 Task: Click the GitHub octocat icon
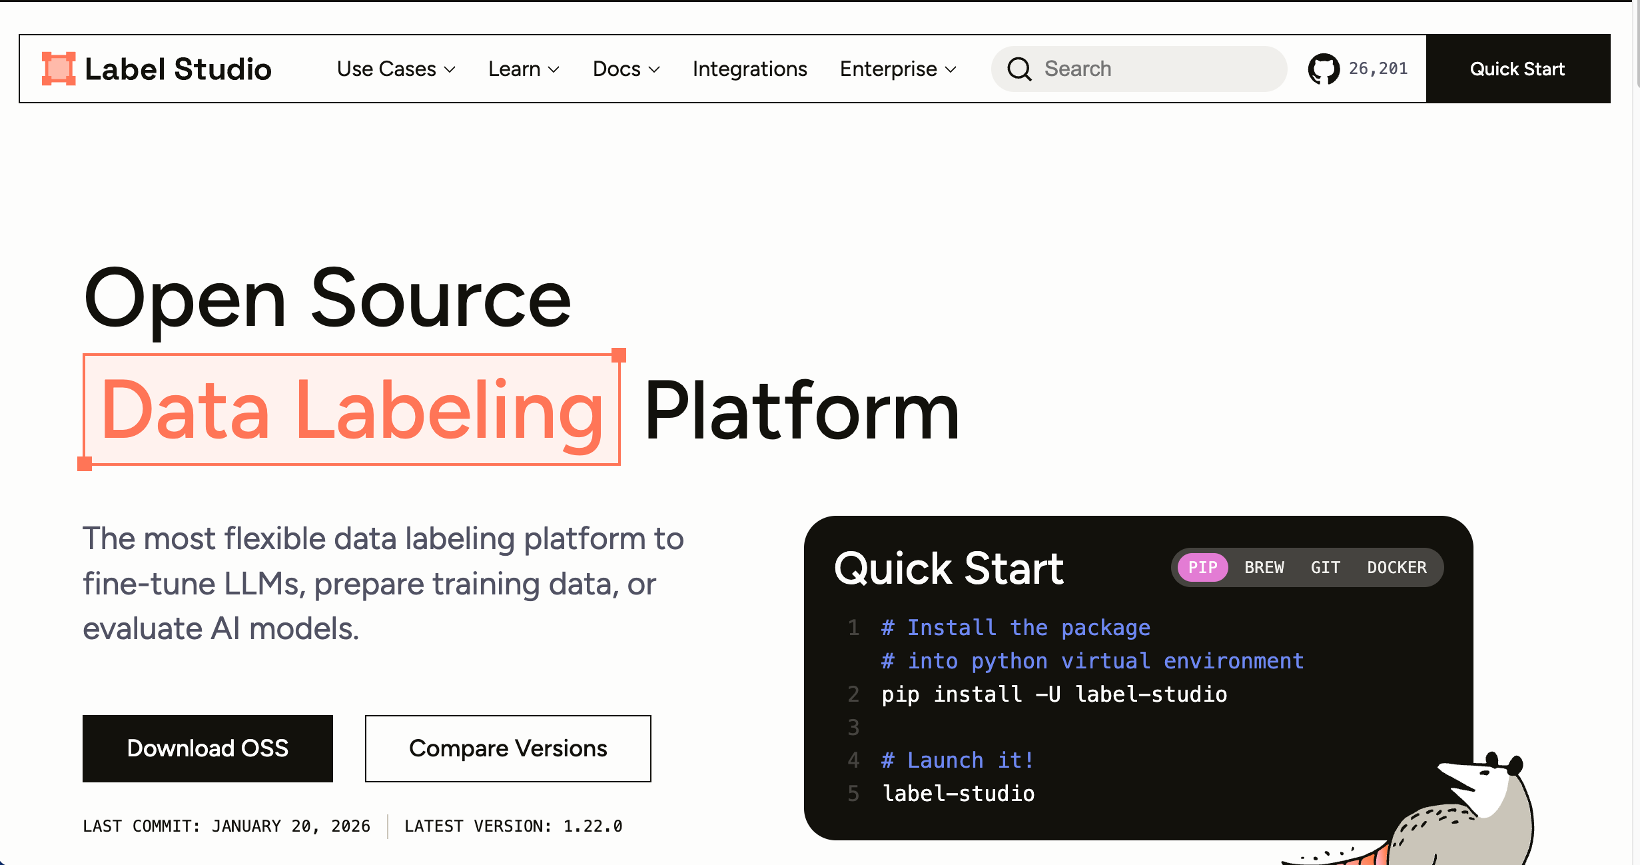[x=1323, y=69]
